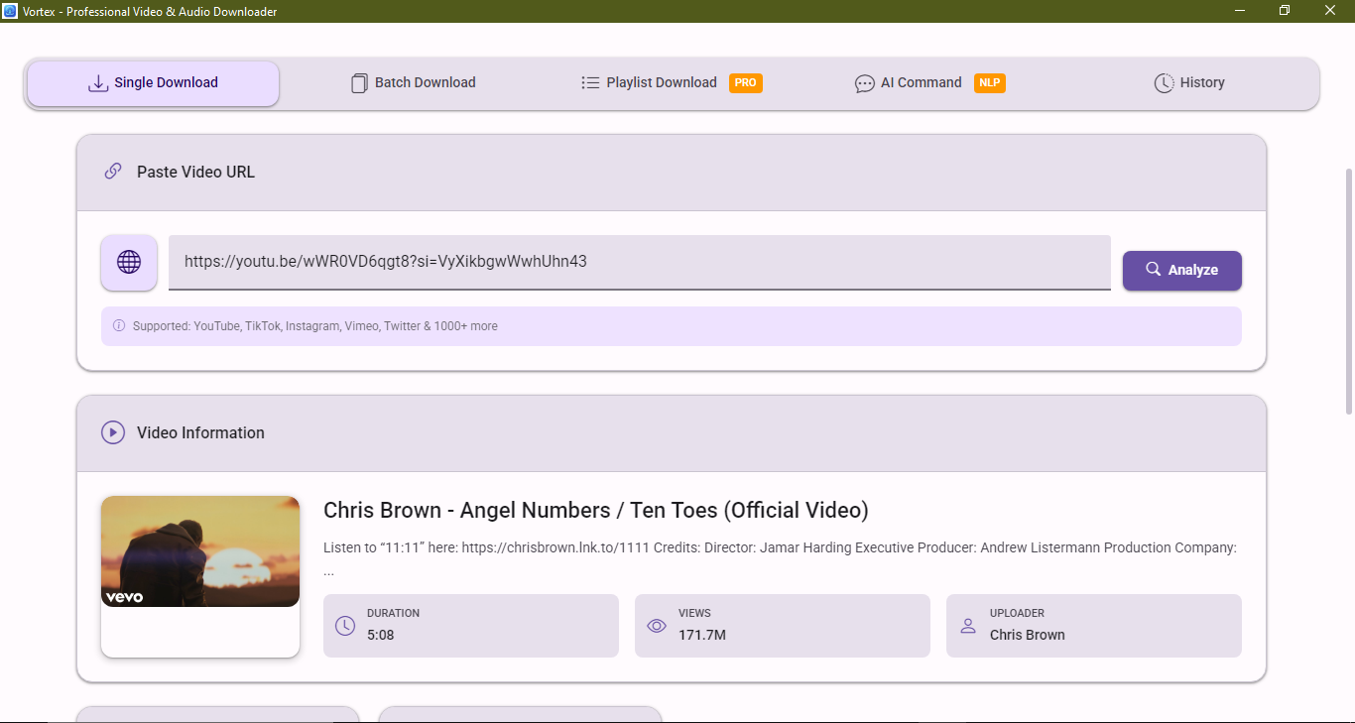
Task: Click the PRO badge on Playlist Download
Action: click(x=746, y=83)
